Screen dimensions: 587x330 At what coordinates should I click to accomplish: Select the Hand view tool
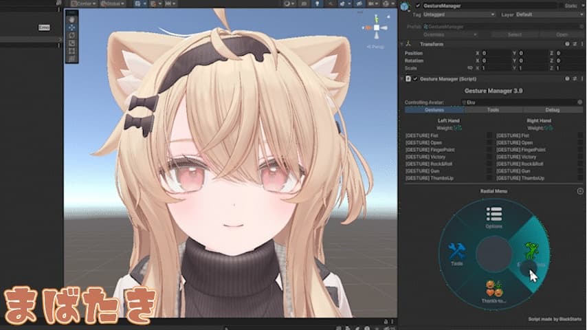pos(71,20)
